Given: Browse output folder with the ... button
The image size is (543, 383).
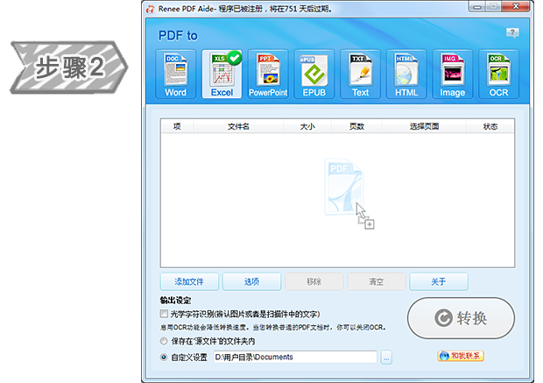Looking at the screenshot, I should point(386,358).
